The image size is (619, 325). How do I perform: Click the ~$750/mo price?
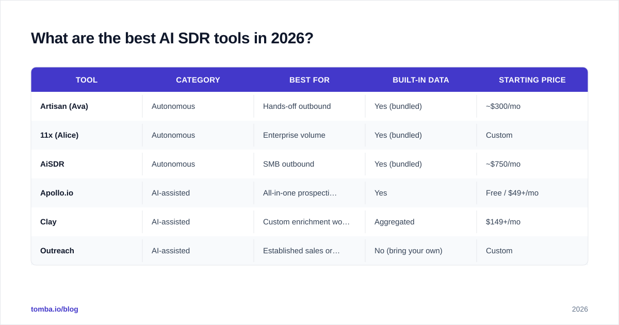(x=503, y=164)
